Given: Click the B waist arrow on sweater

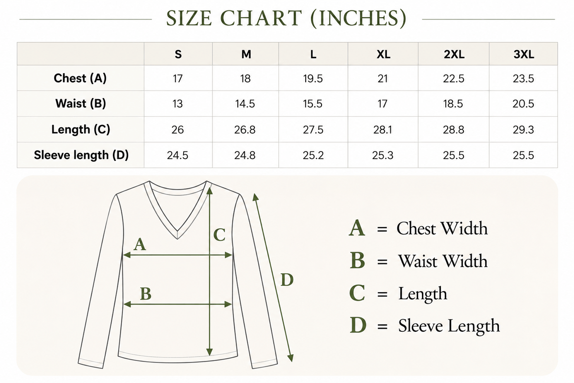Looking at the screenshot, I should pyautogui.click(x=176, y=304).
